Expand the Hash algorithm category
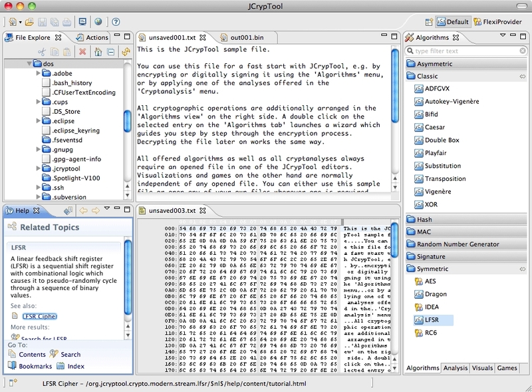 [x=466, y=220]
